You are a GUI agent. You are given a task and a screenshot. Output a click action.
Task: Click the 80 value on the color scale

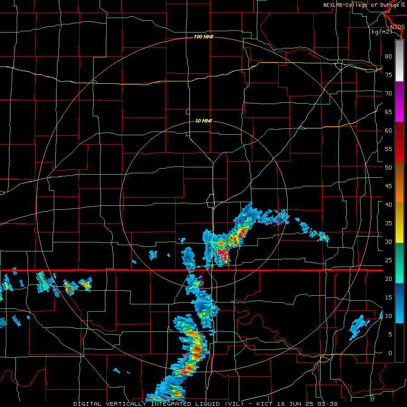pos(388,57)
